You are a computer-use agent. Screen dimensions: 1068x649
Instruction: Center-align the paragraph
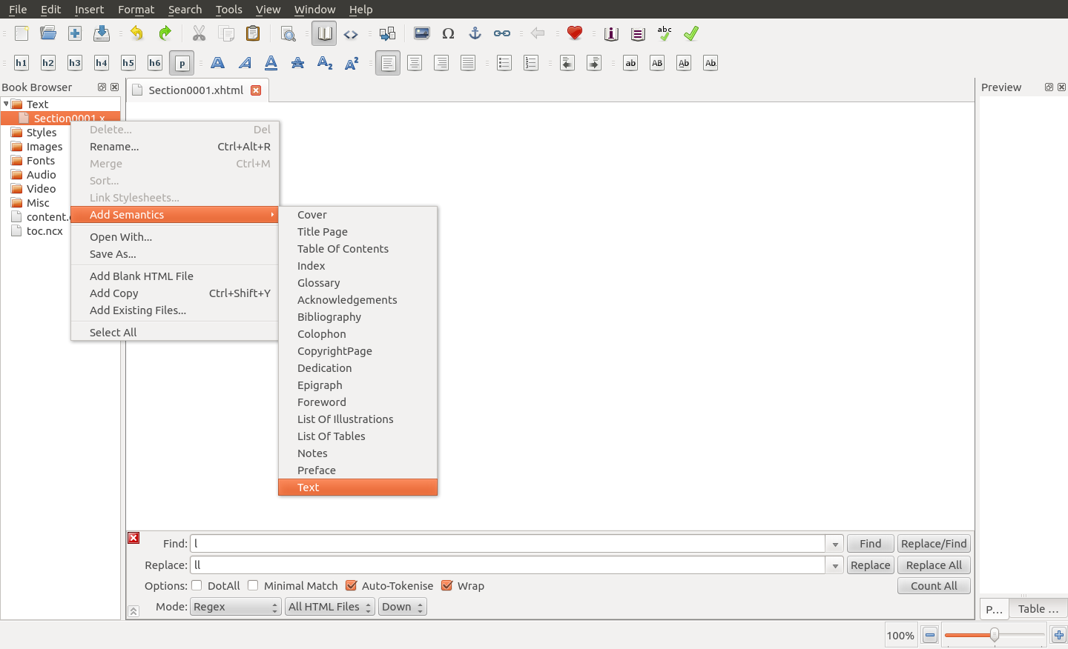415,63
